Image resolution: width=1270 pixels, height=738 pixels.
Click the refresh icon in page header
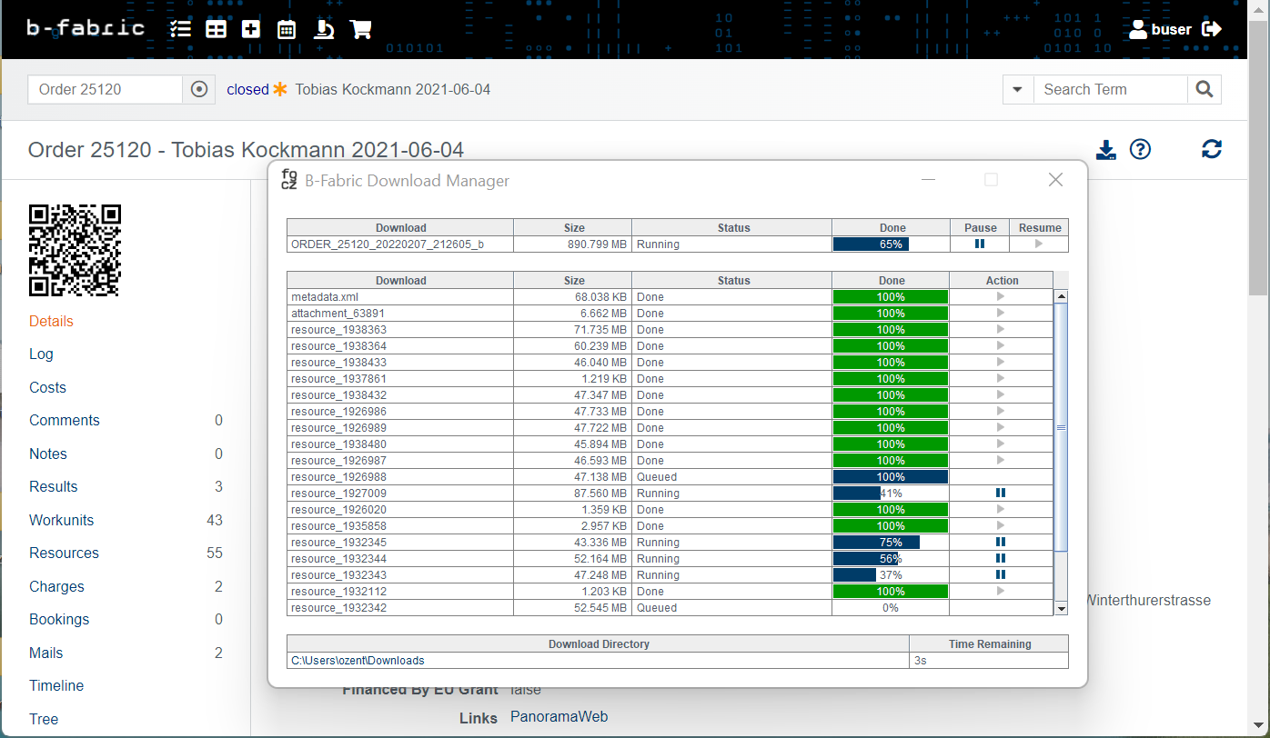(x=1212, y=149)
